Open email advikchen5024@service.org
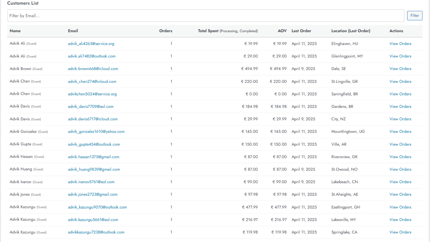Viewport: 430px width, 242px height. point(92,94)
